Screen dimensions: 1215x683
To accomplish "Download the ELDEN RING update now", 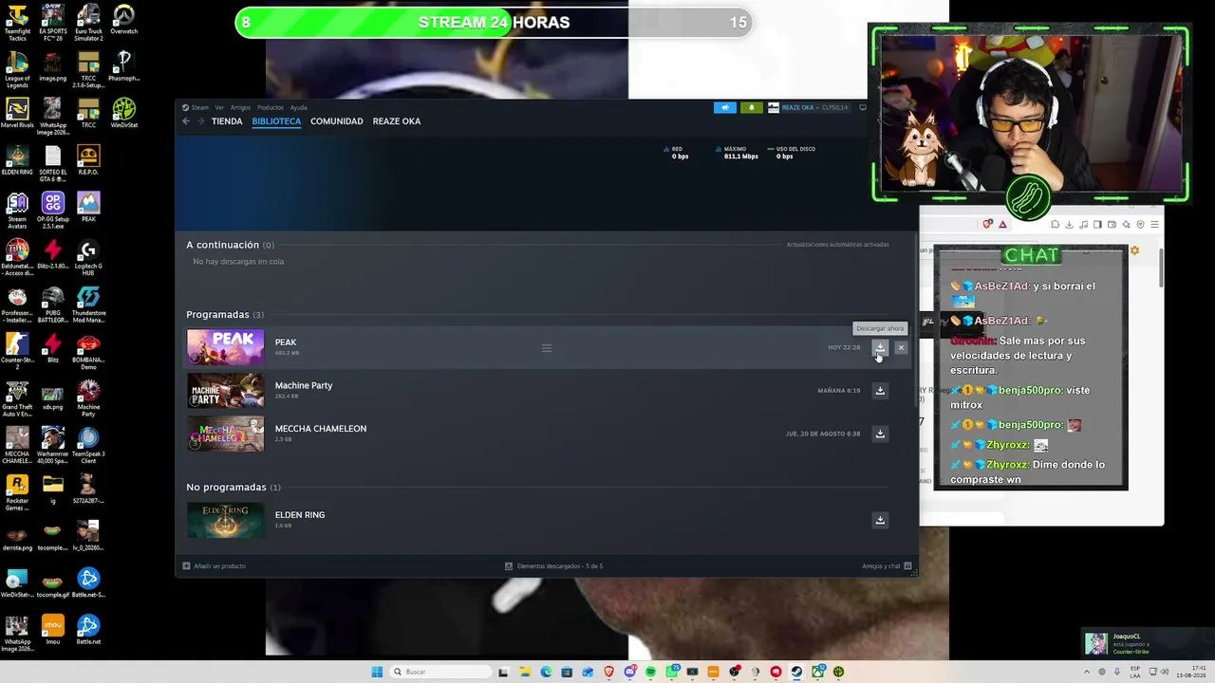I will click(880, 520).
